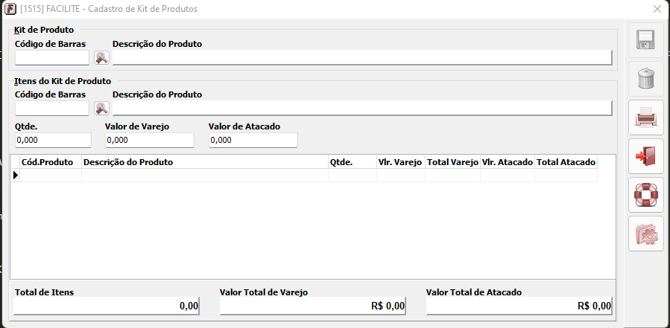Open help via the lifebuoy icon
The width and height of the screenshot is (670, 328).
[x=645, y=195]
